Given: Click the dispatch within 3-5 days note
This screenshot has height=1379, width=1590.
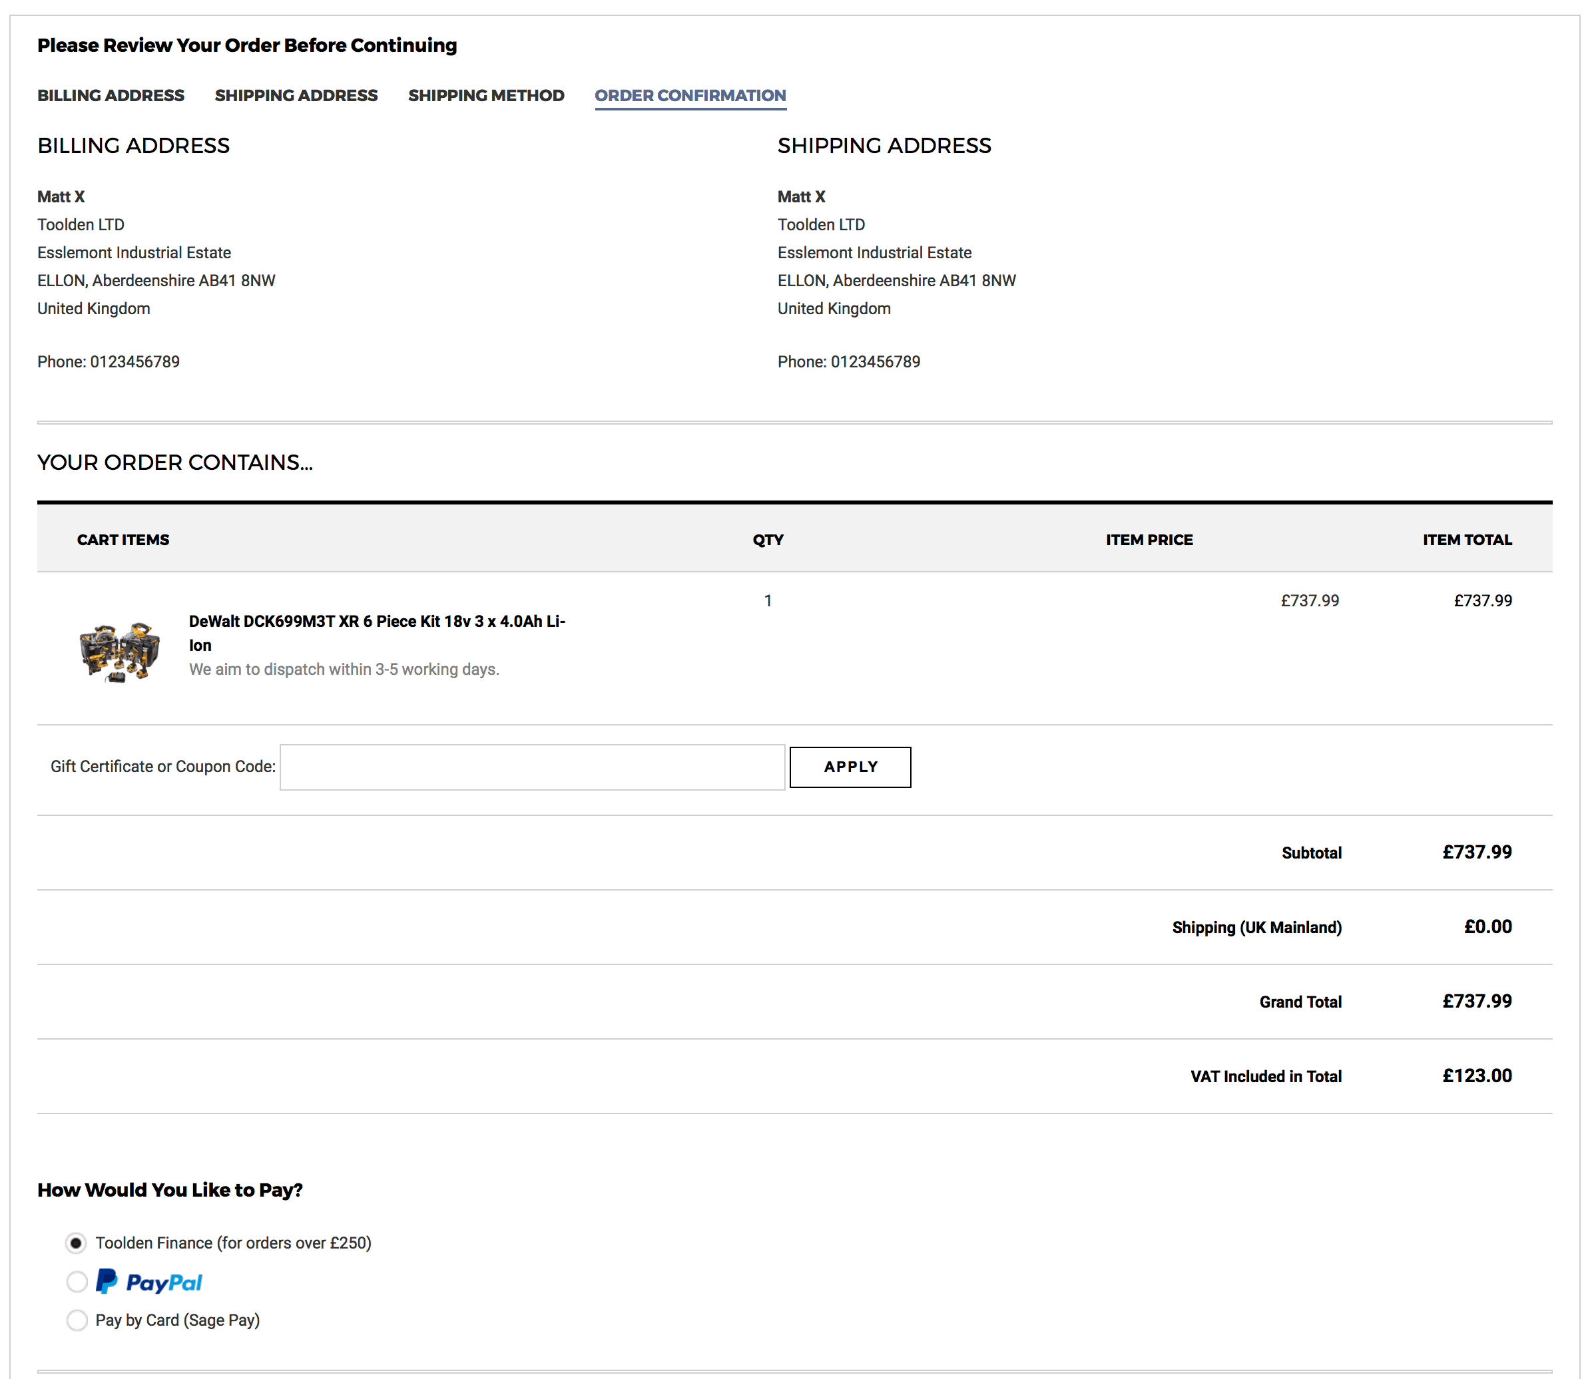Looking at the screenshot, I should point(344,670).
